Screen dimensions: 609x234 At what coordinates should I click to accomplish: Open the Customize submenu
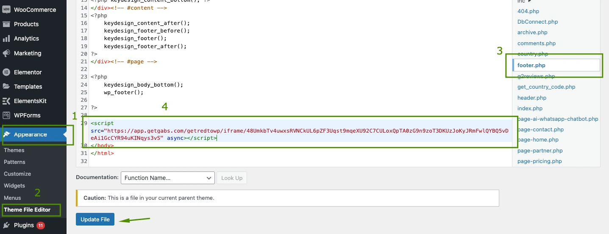pyautogui.click(x=17, y=174)
